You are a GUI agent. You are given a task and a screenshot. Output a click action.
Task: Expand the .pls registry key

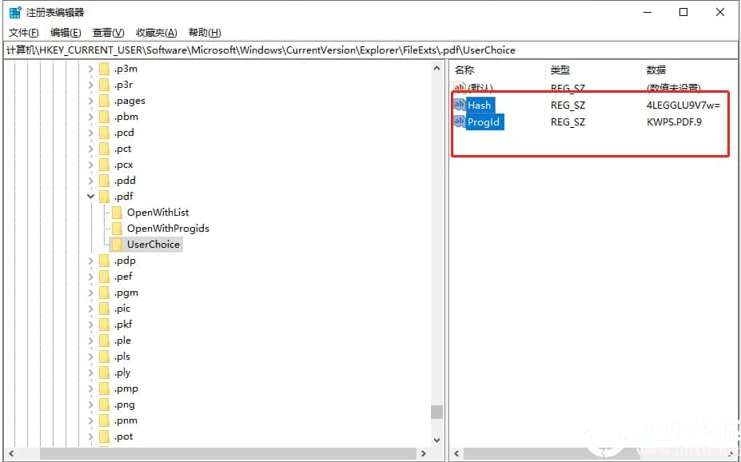[90, 356]
